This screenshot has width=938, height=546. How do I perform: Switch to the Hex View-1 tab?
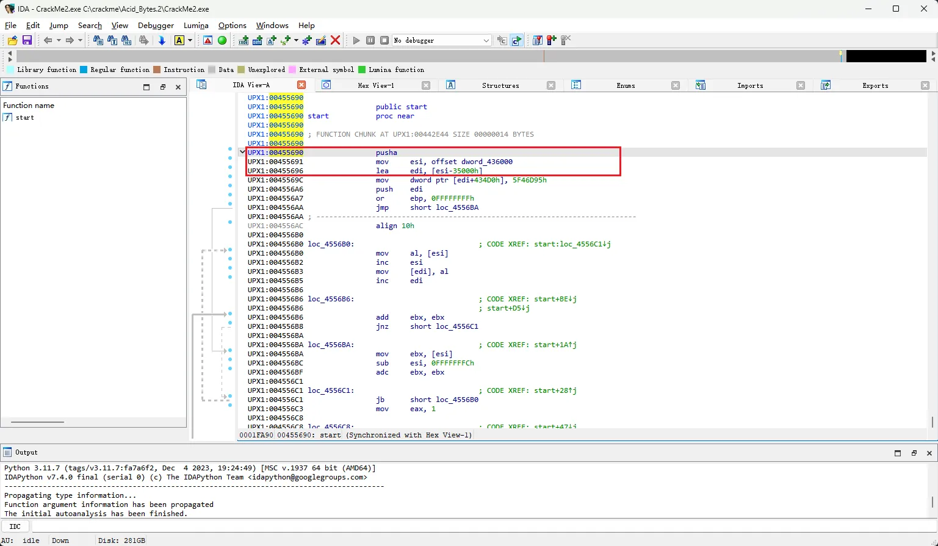click(x=376, y=85)
